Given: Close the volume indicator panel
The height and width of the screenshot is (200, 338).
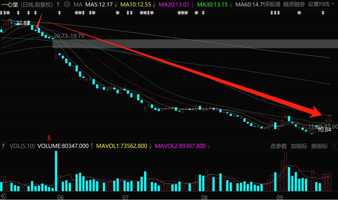Looking at the screenshot, I should click(x=335, y=146).
